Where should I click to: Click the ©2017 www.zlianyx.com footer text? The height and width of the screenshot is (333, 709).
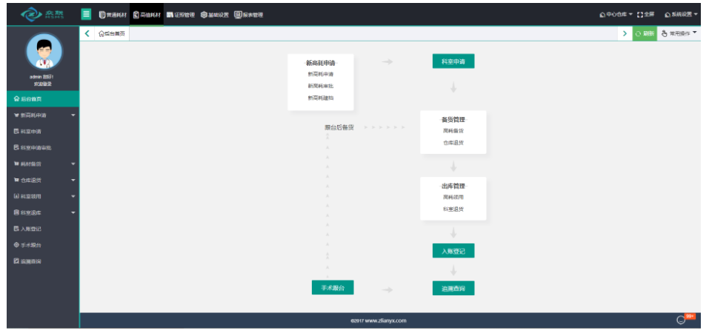coord(378,320)
